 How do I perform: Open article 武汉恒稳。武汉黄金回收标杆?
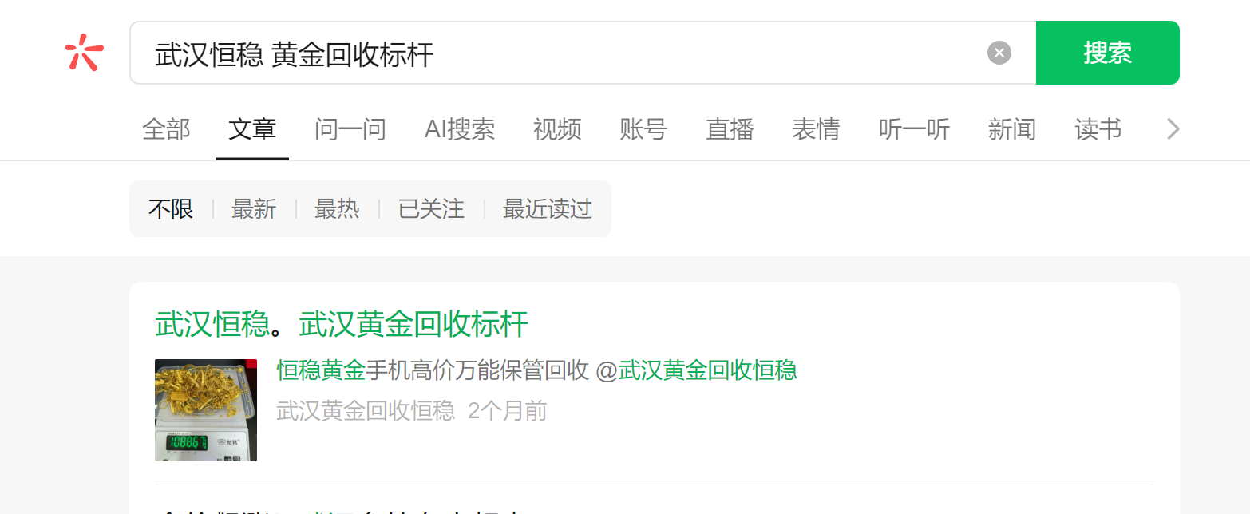tap(342, 325)
